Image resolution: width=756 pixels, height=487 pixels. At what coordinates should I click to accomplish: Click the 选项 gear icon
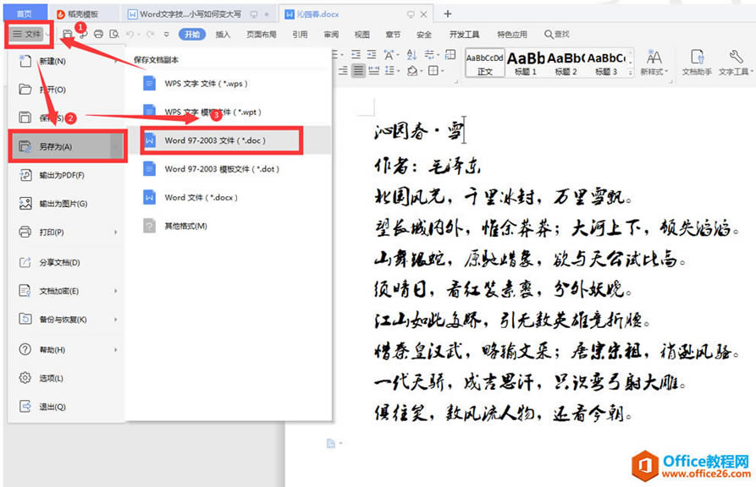25,378
